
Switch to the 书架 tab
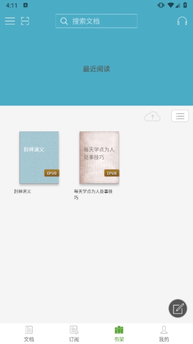click(119, 334)
